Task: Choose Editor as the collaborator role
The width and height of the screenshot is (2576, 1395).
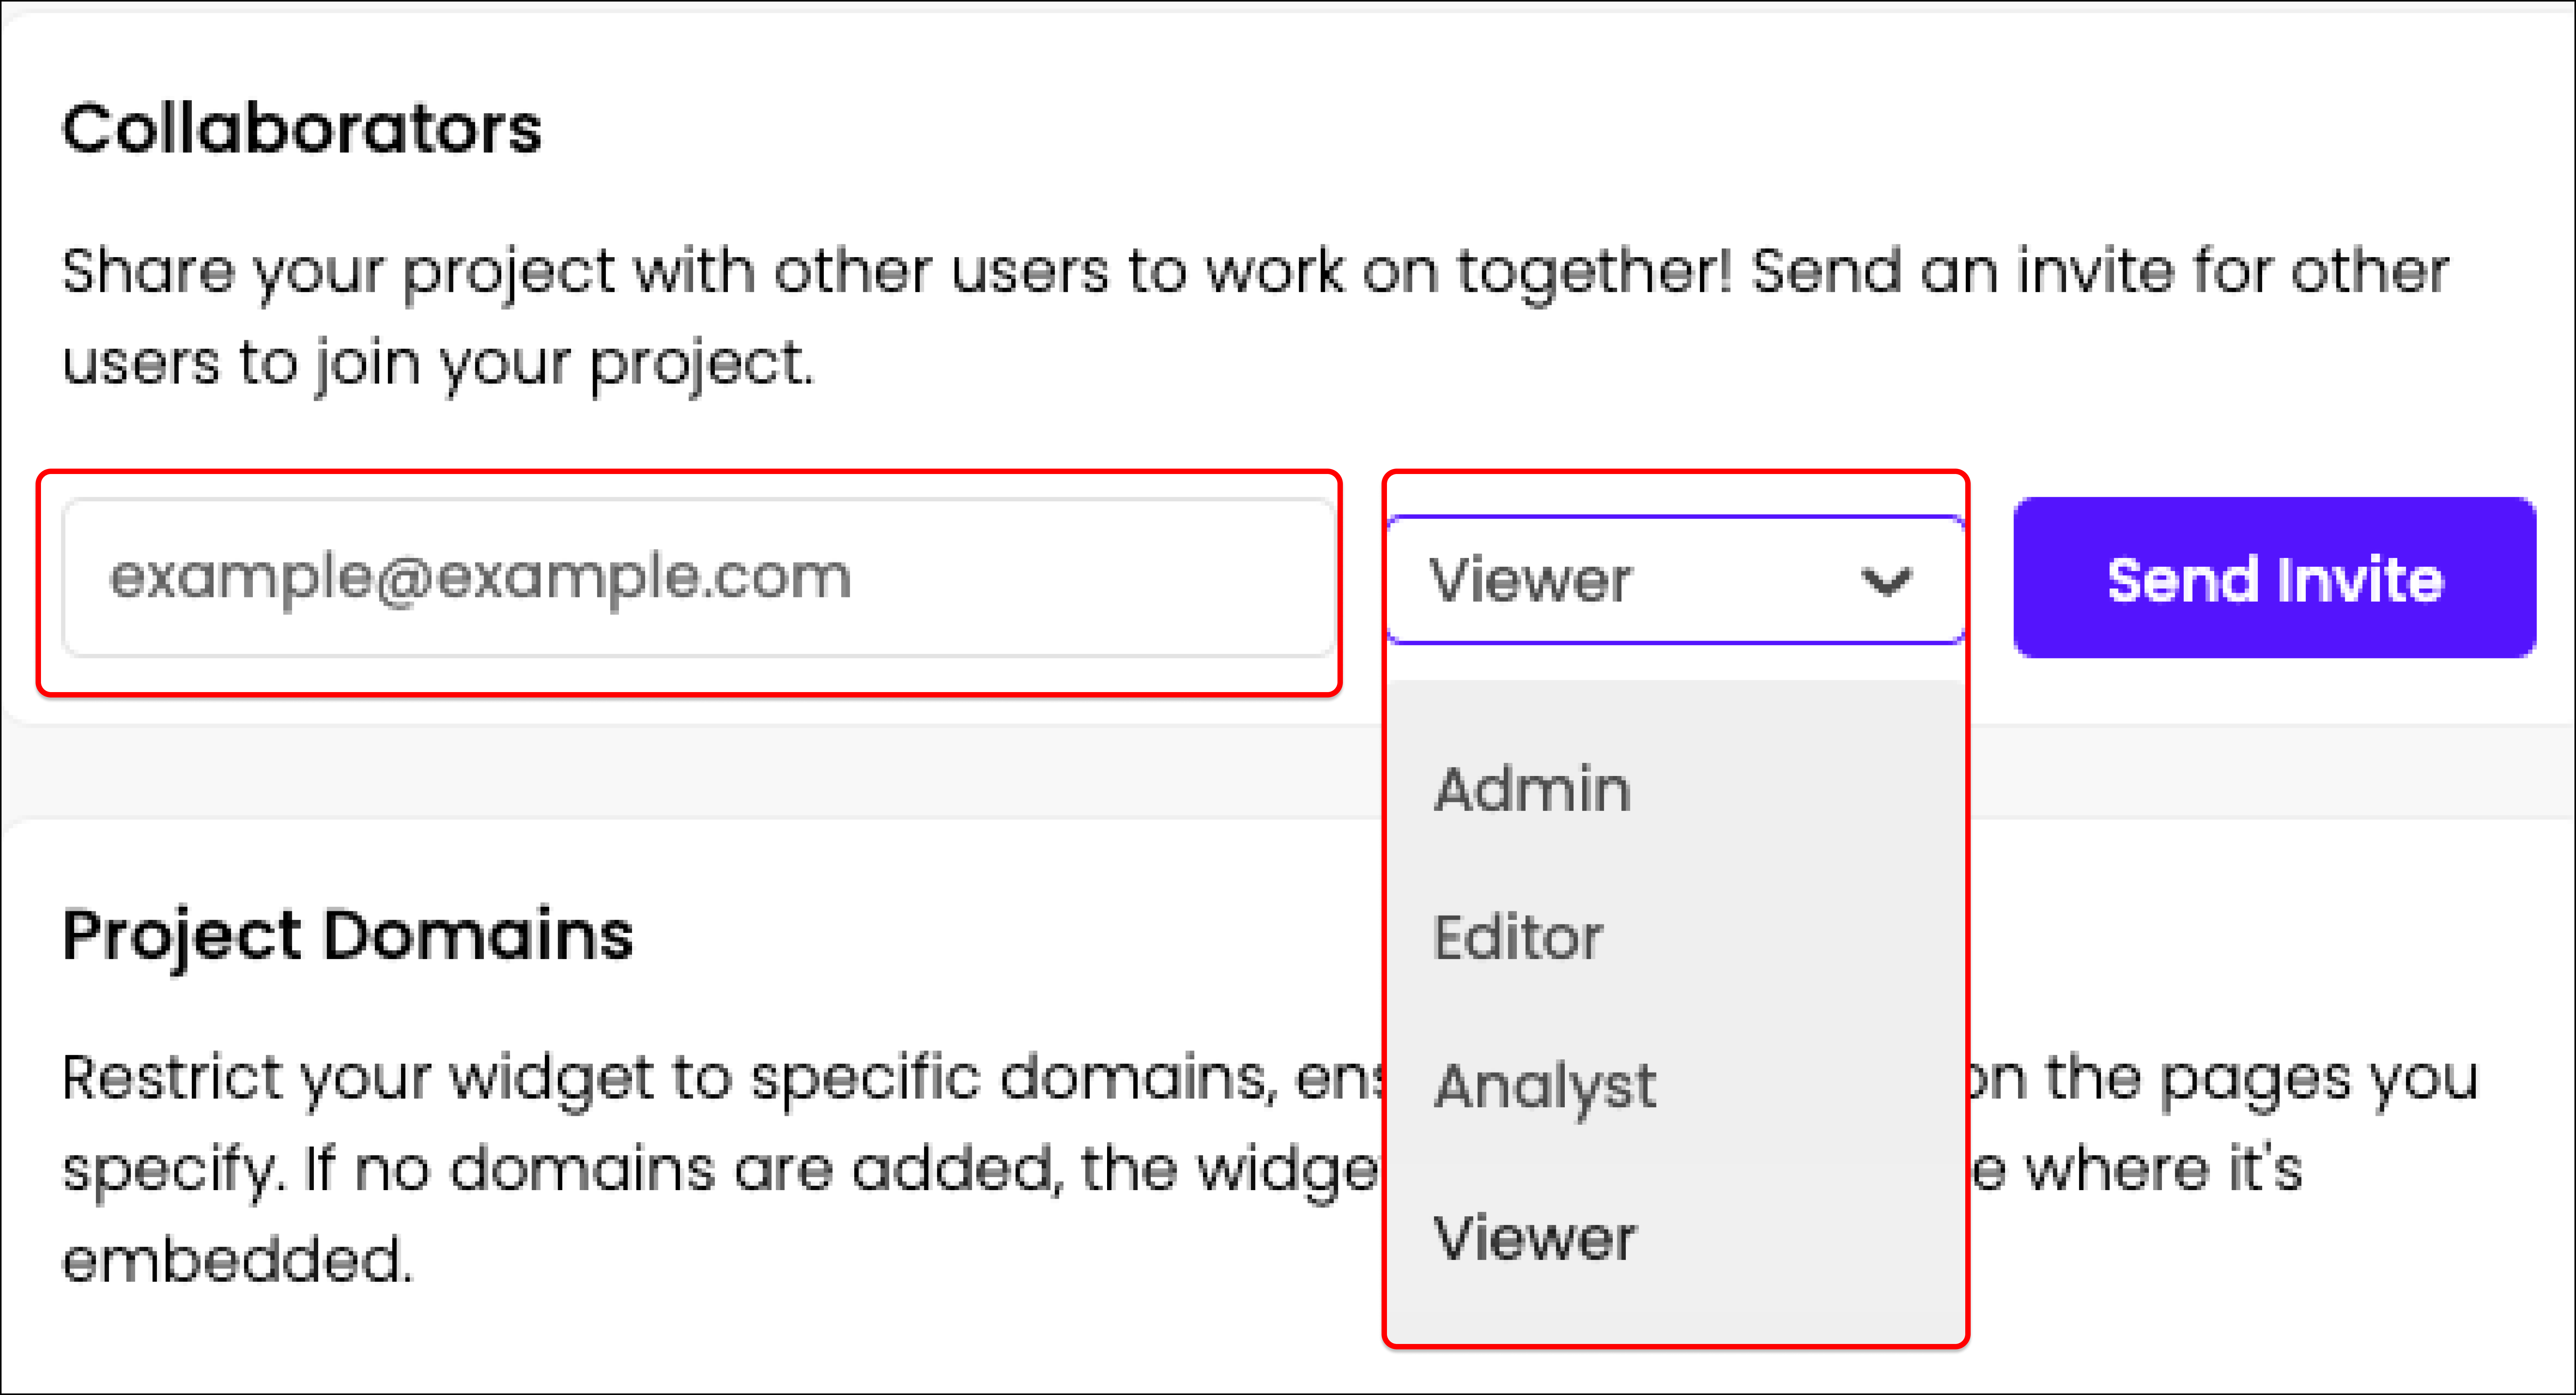Action: click(x=1518, y=937)
